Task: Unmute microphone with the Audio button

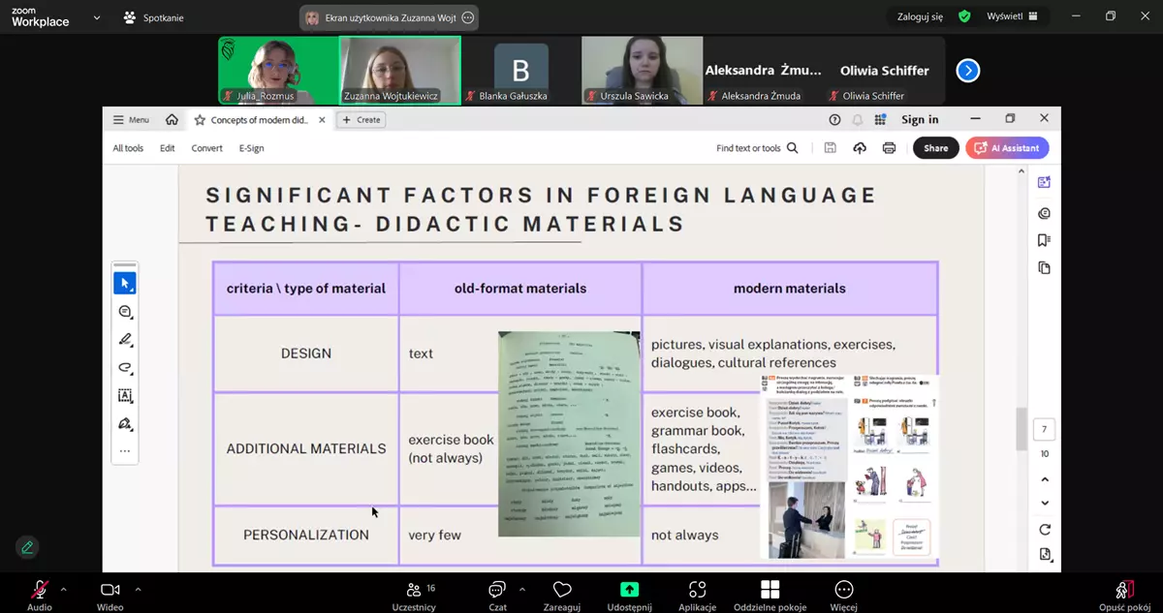Action: pos(40,590)
